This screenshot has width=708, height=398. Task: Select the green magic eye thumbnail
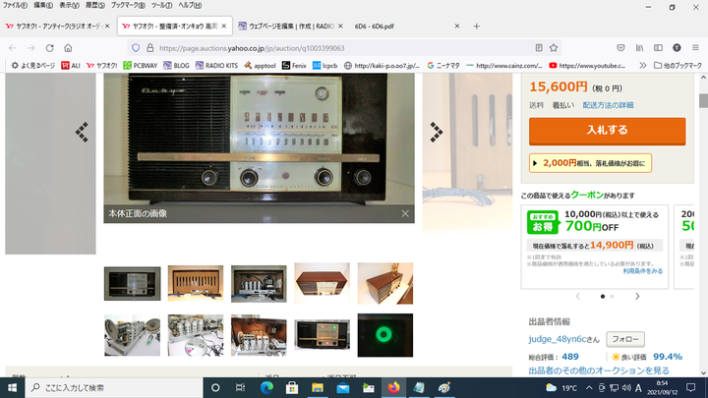pos(385,335)
